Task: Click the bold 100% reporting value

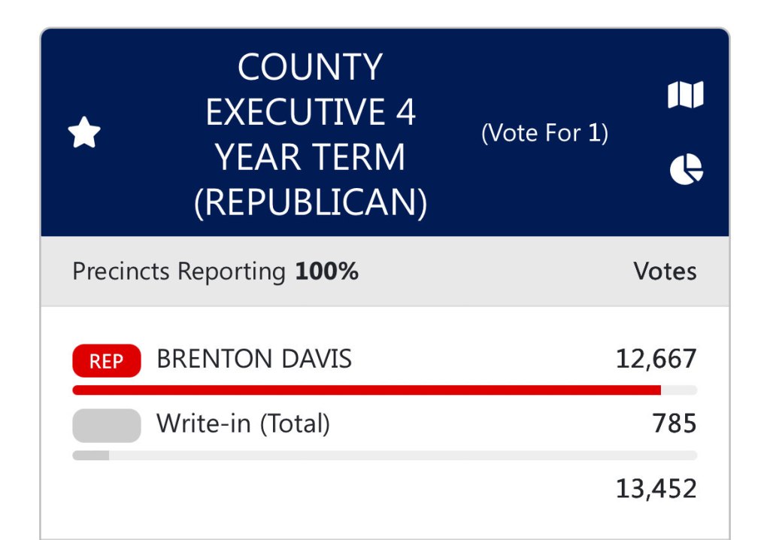Action: (326, 272)
